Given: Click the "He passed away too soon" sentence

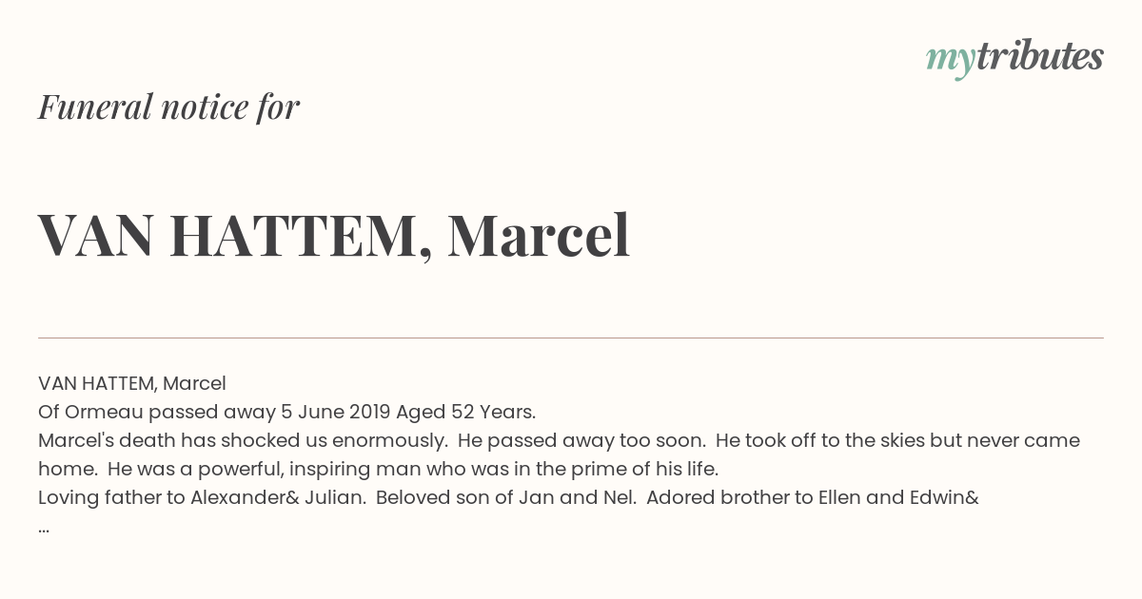Looking at the screenshot, I should pos(581,440).
